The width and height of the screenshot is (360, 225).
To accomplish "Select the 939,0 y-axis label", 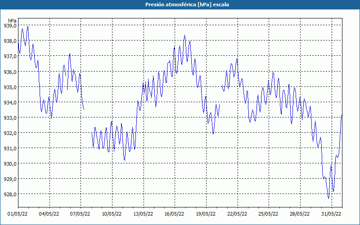I will pos(10,26).
